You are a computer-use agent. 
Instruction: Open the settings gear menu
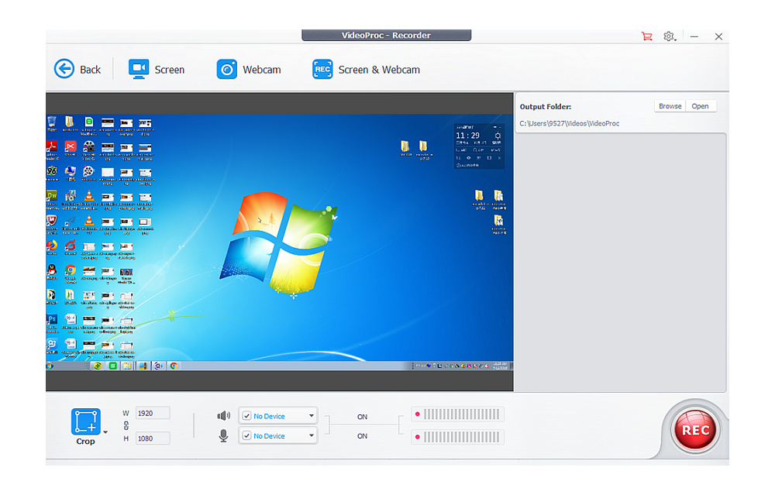click(x=669, y=36)
